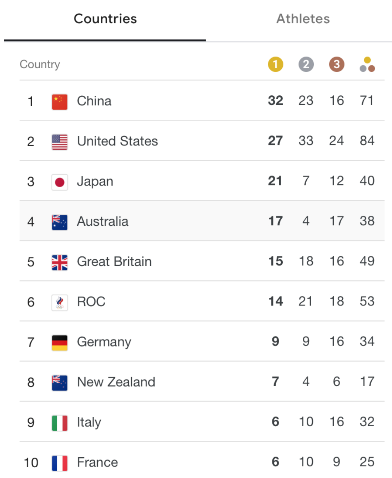392x478 pixels.
Task: Click China's gold count 32
Action: tap(275, 100)
